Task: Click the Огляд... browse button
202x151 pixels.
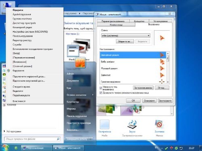Action: tap(162, 88)
